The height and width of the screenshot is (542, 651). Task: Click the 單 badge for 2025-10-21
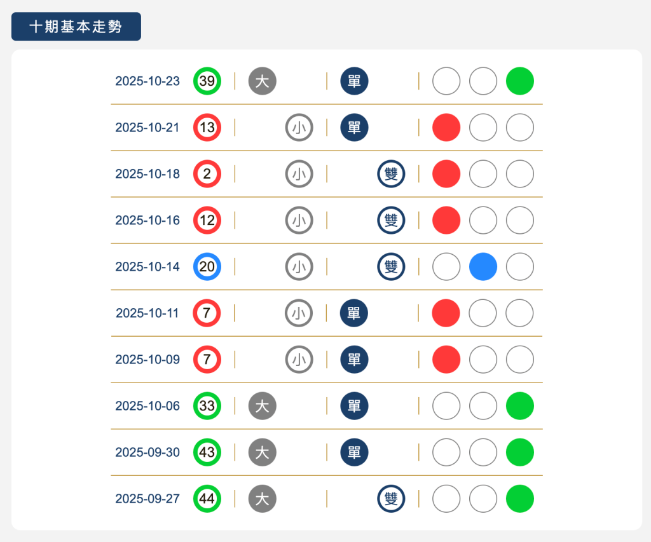[x=354, y=127]
